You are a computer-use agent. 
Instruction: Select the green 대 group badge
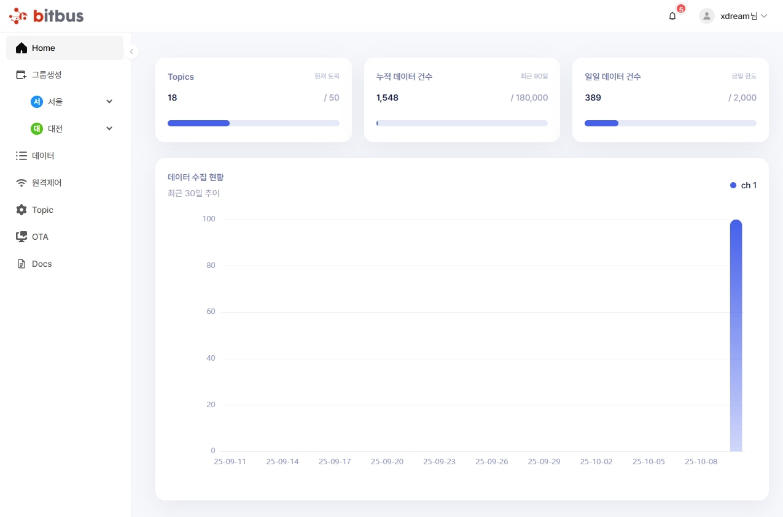click(x=37, y=129)
